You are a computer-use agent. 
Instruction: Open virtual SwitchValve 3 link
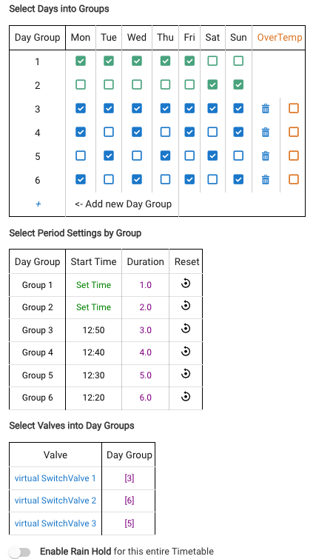point(55,523)
